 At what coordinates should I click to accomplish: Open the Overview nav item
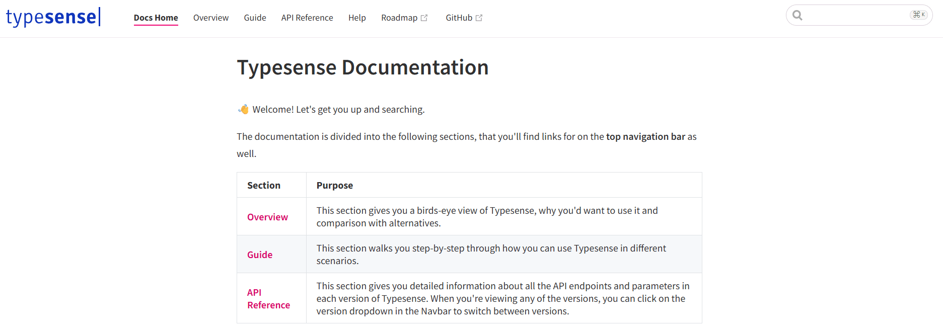[x=211, y=18]
